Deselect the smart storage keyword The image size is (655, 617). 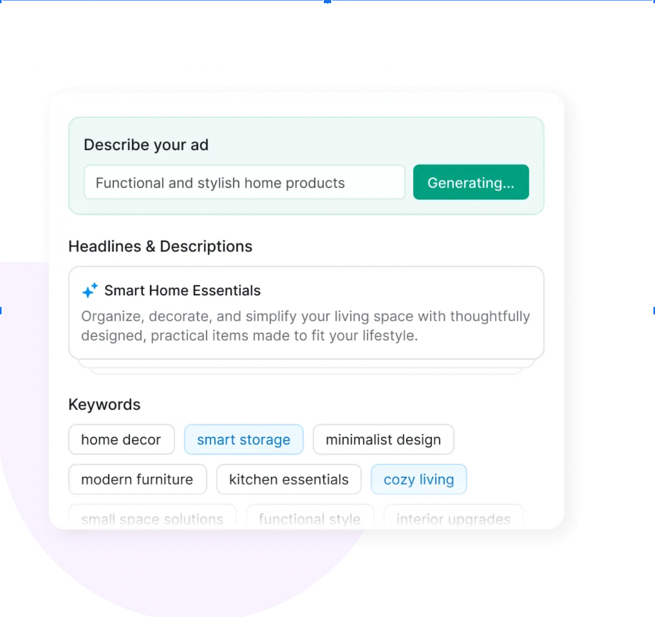coord(244,440)
